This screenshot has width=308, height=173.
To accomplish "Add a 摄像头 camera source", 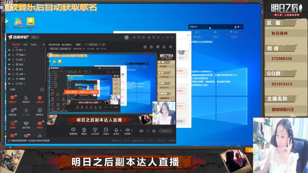I will pyautogui.click(x=84, y=131).
